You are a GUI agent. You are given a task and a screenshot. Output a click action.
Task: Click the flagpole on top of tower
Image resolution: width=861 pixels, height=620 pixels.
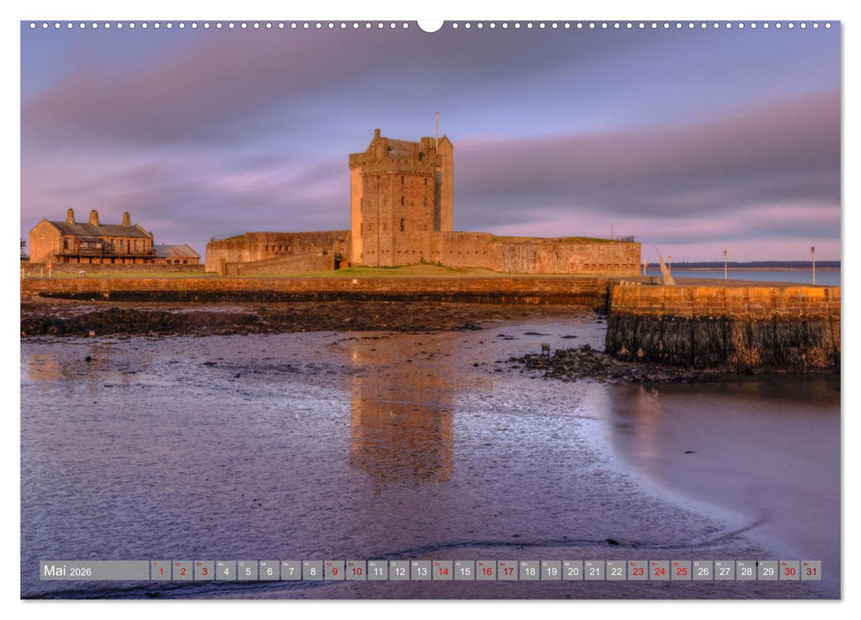[436, 123]
